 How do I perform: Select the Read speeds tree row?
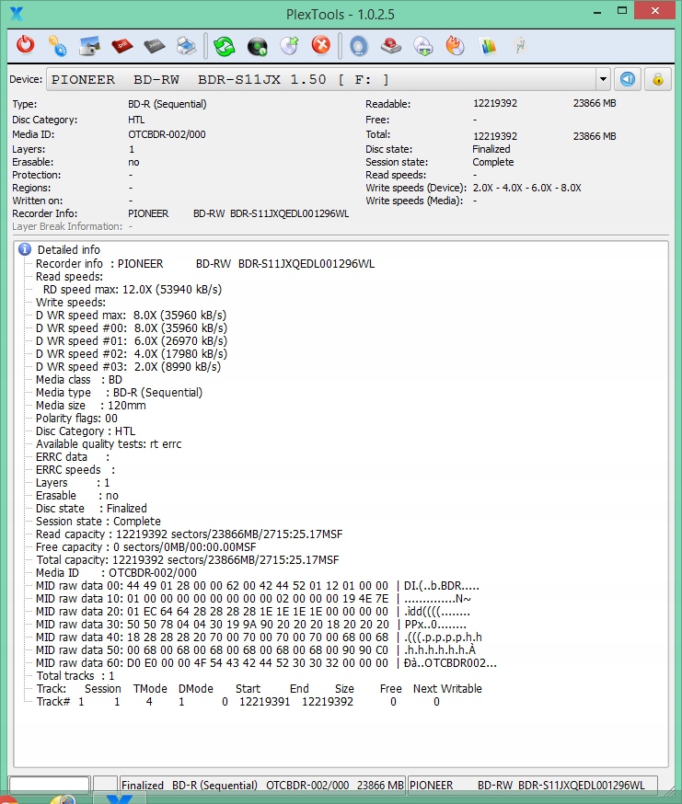tap(69, 276)
